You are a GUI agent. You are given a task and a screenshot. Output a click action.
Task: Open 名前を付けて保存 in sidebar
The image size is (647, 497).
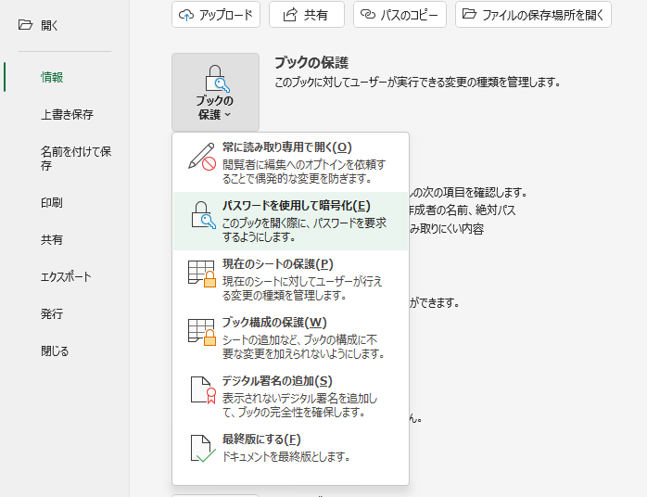coord(76,159)
